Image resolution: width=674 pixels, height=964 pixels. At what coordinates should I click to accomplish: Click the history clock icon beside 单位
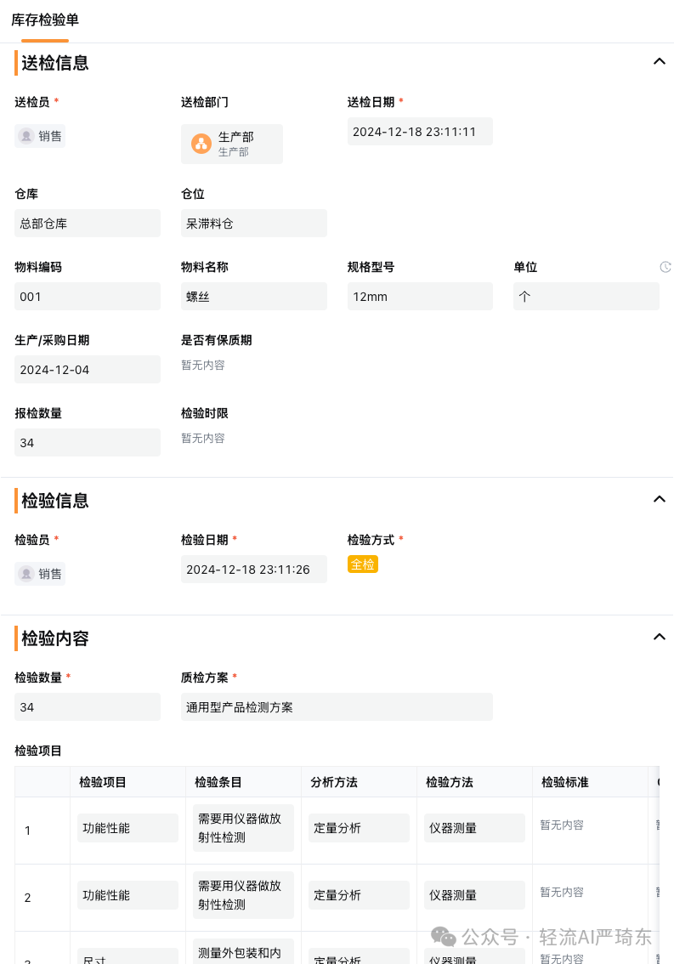[x=666, y=267]
